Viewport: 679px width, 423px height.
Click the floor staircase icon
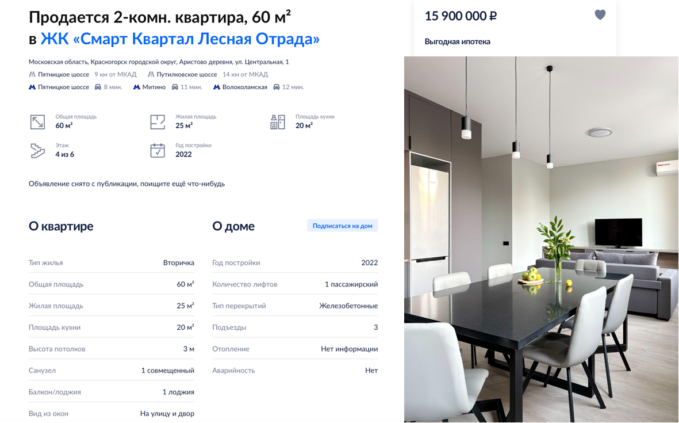point(37,151)
